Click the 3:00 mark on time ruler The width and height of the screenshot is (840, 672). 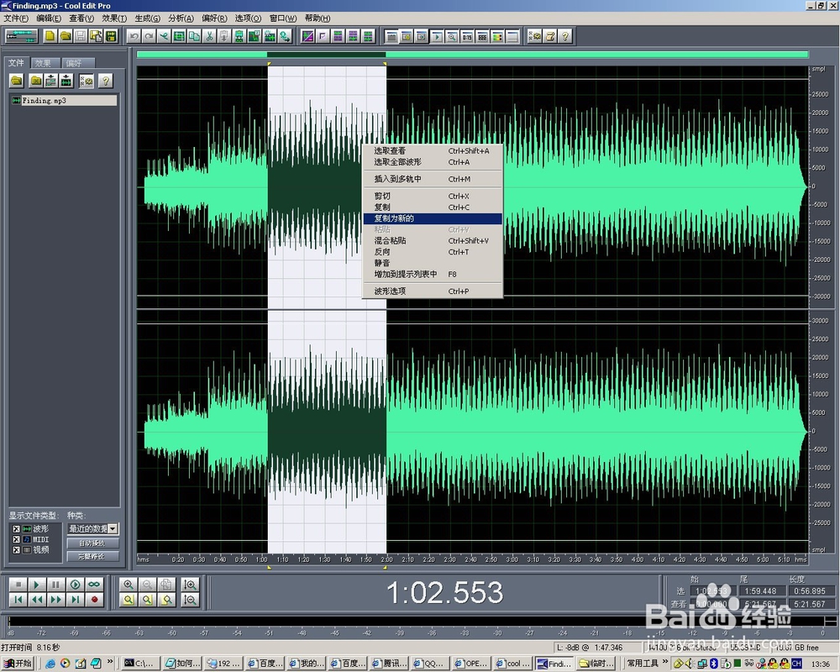pyautogui.click(x=512, y=559)
